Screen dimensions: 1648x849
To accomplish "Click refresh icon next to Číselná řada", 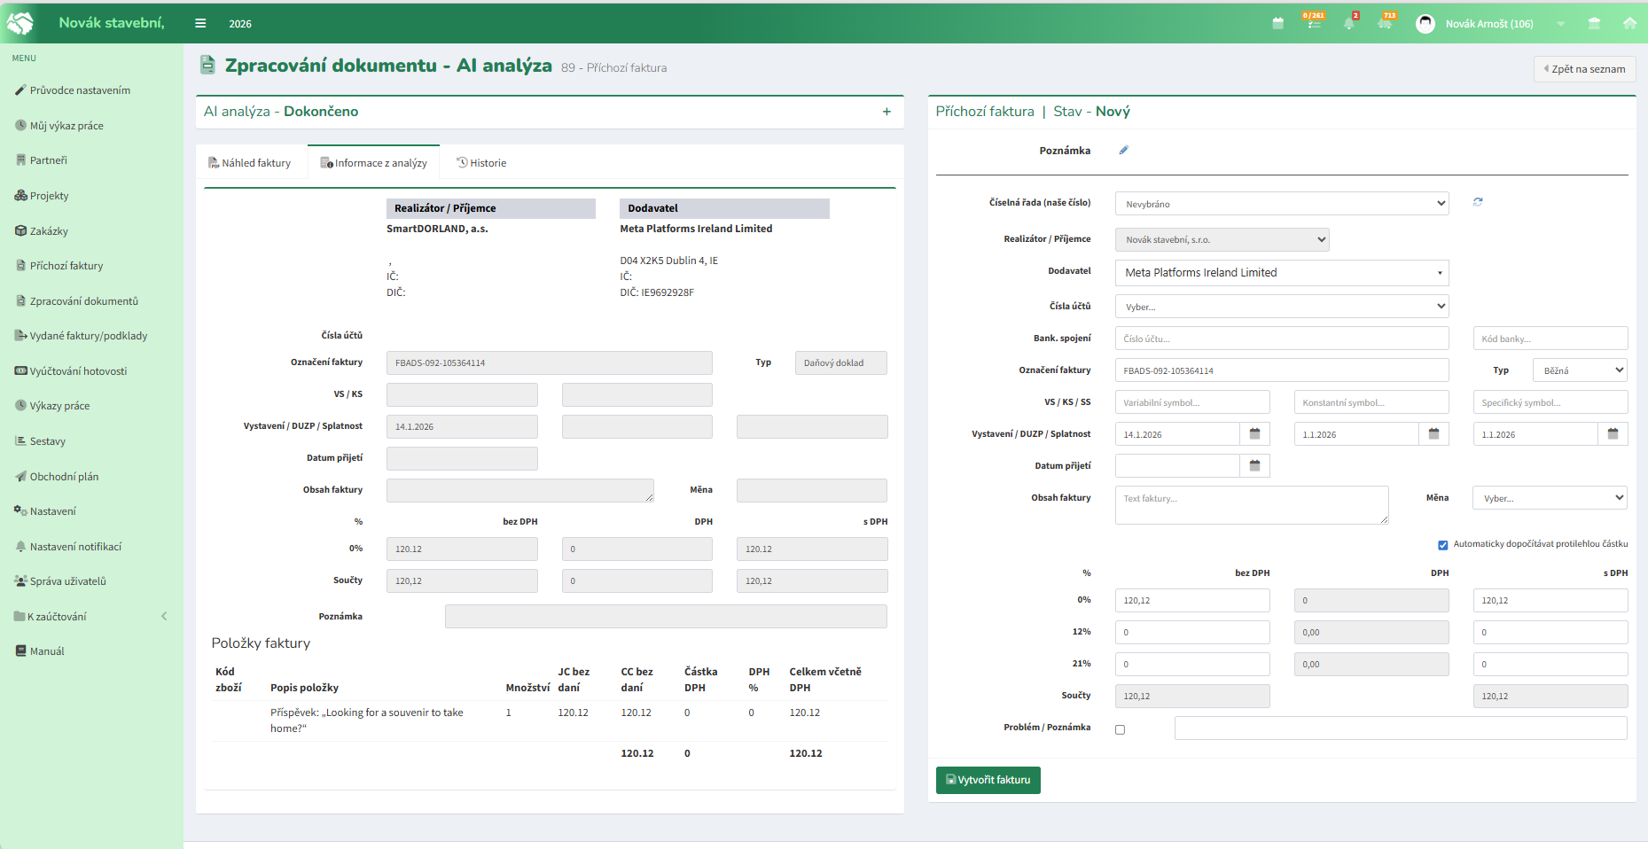I will (1478, 202).
